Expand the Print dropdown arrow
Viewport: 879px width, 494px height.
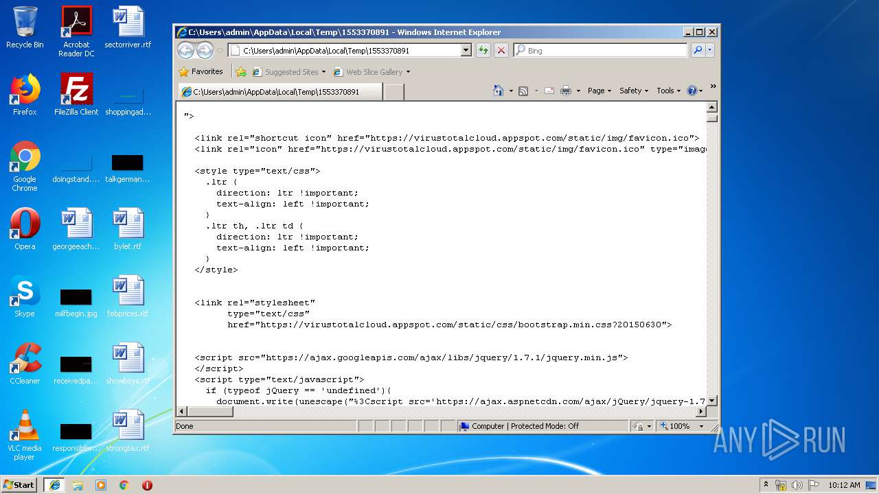click(578, 91)
